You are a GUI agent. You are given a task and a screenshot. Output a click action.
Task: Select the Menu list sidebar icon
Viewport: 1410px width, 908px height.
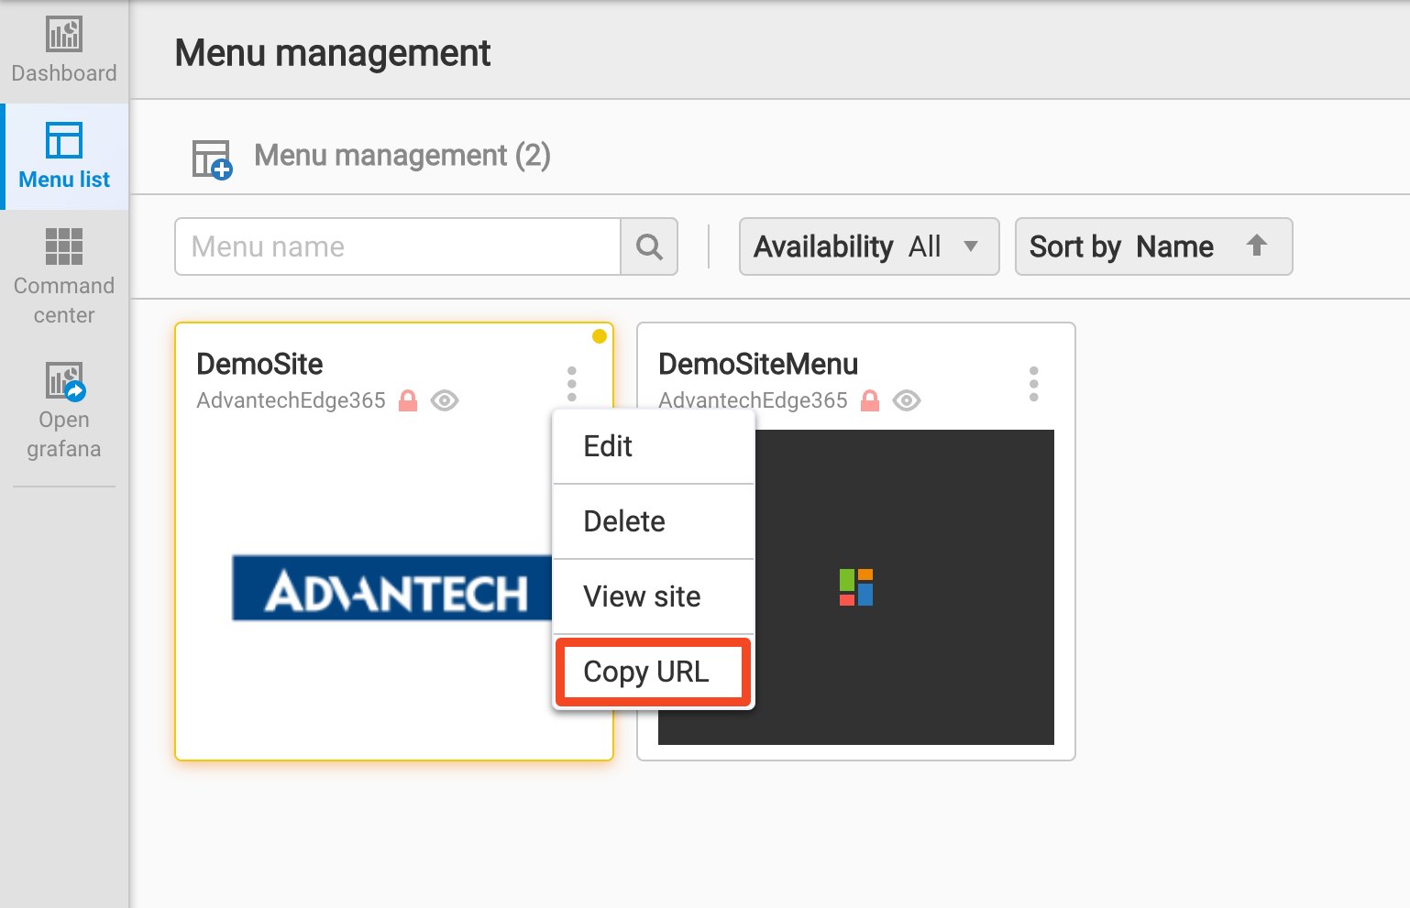click(x=64, y=141)
